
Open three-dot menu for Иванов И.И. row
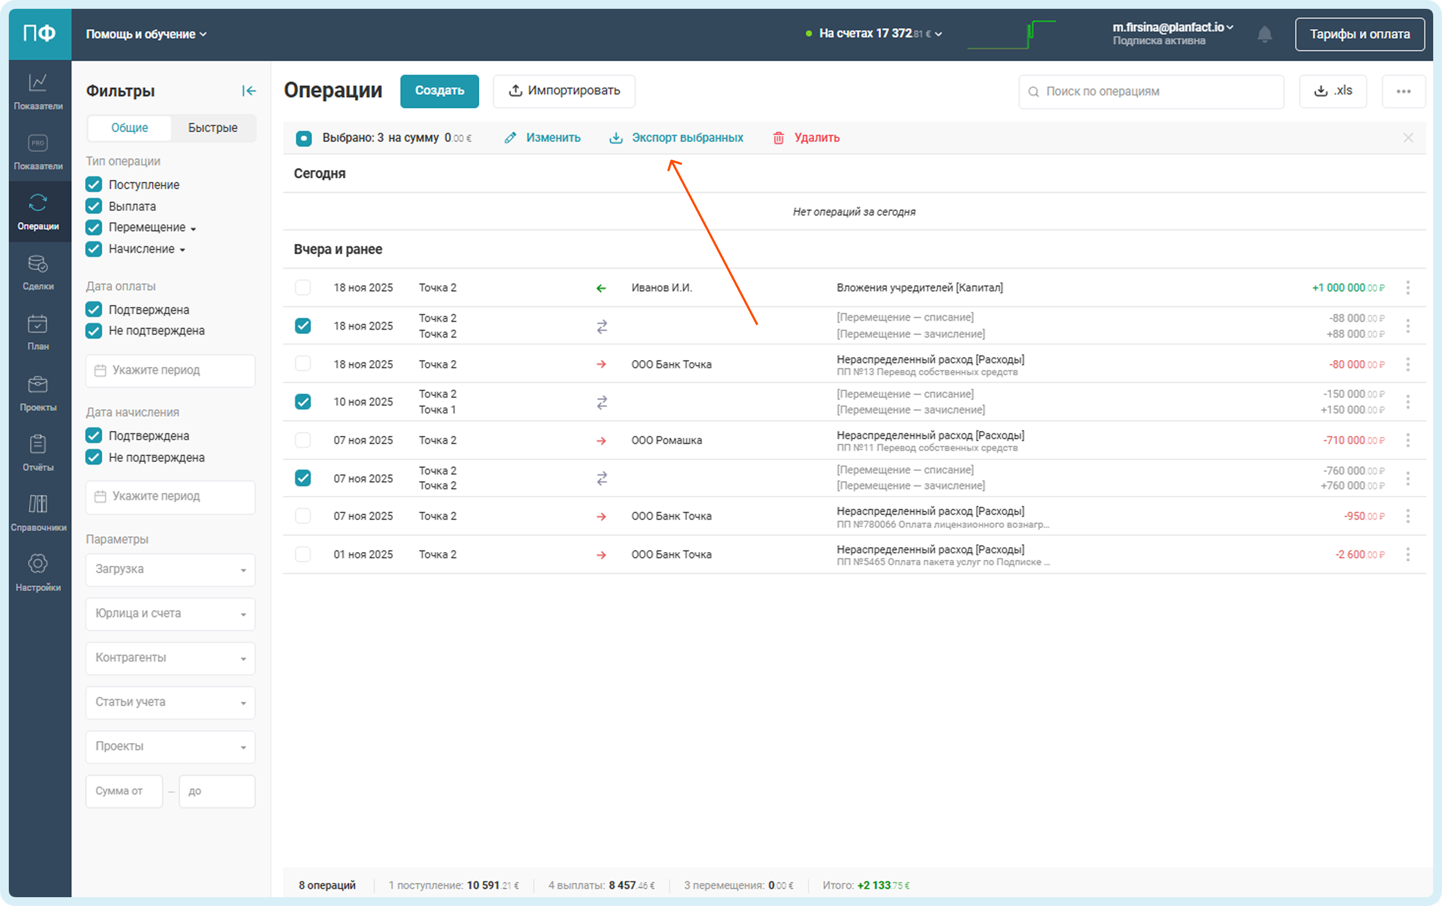1407,287
